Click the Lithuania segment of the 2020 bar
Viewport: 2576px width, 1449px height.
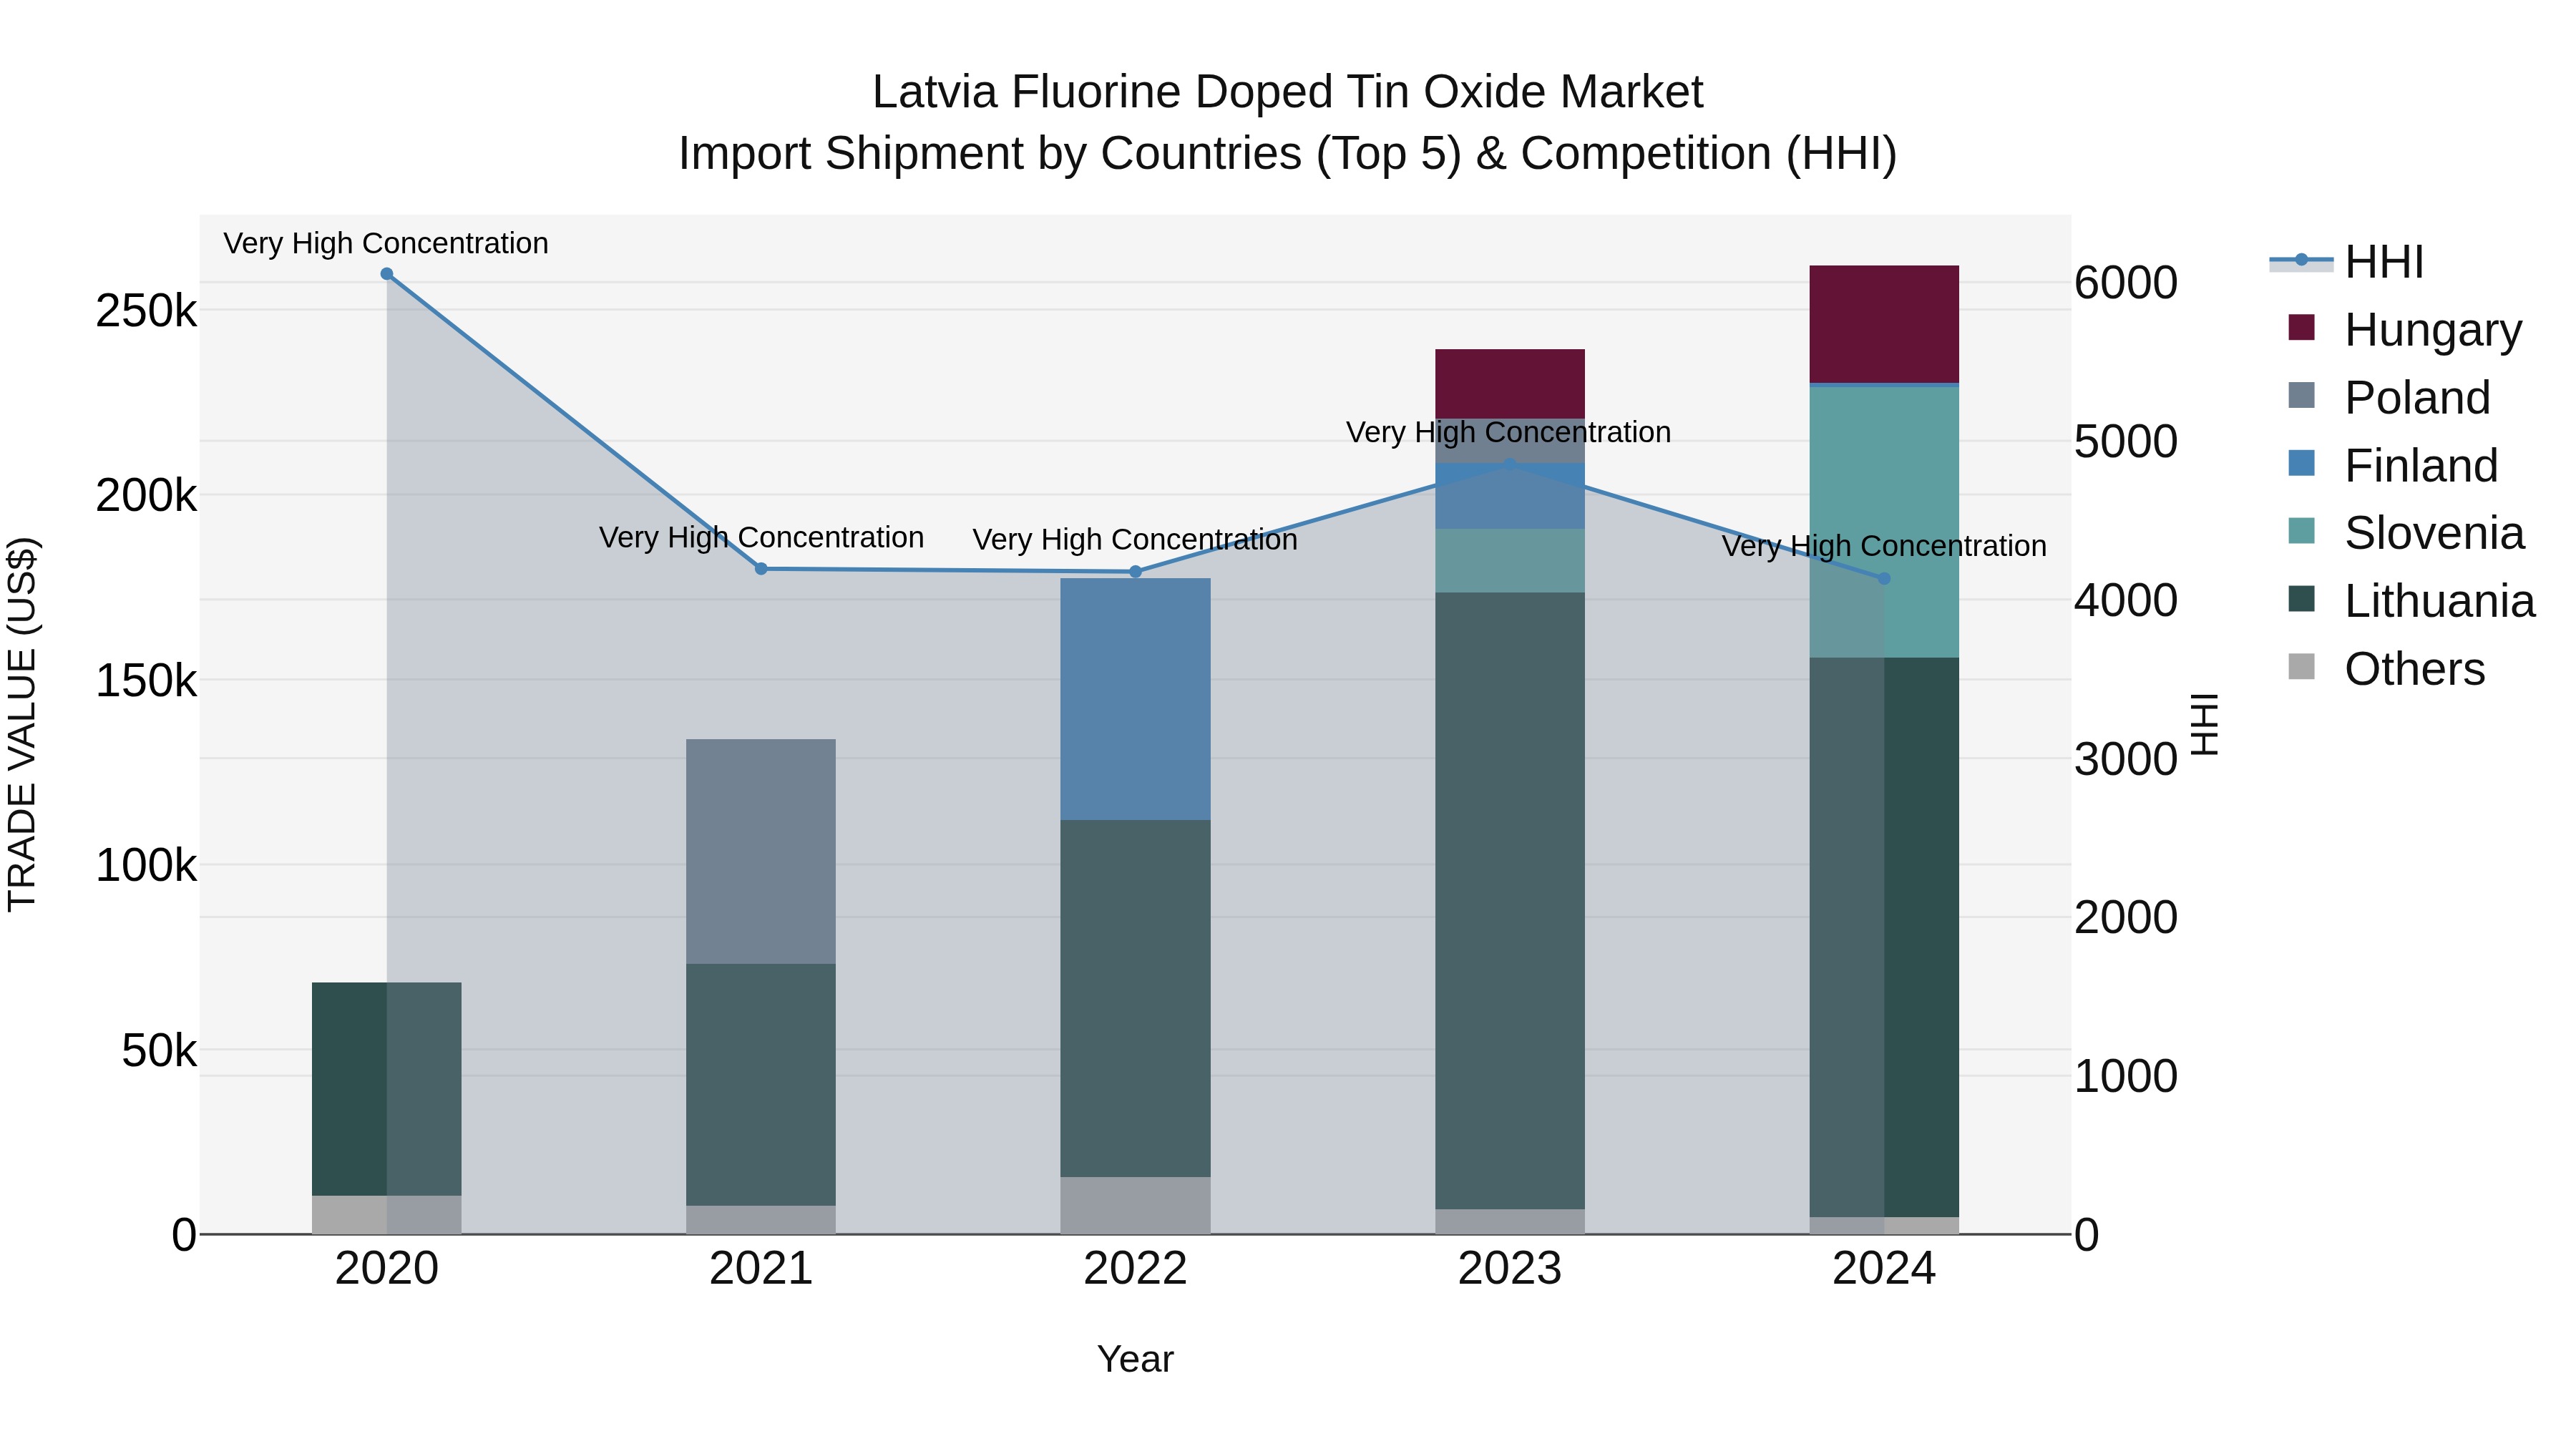click(x=387, y=1089)
